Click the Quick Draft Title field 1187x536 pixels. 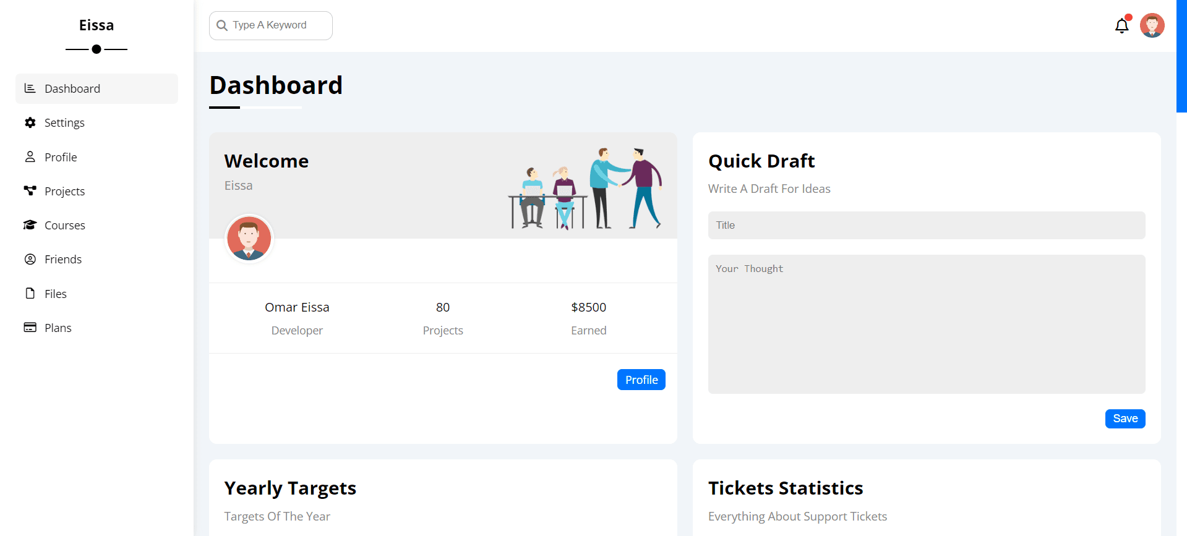pyautogui.click(x=926, y=226)
